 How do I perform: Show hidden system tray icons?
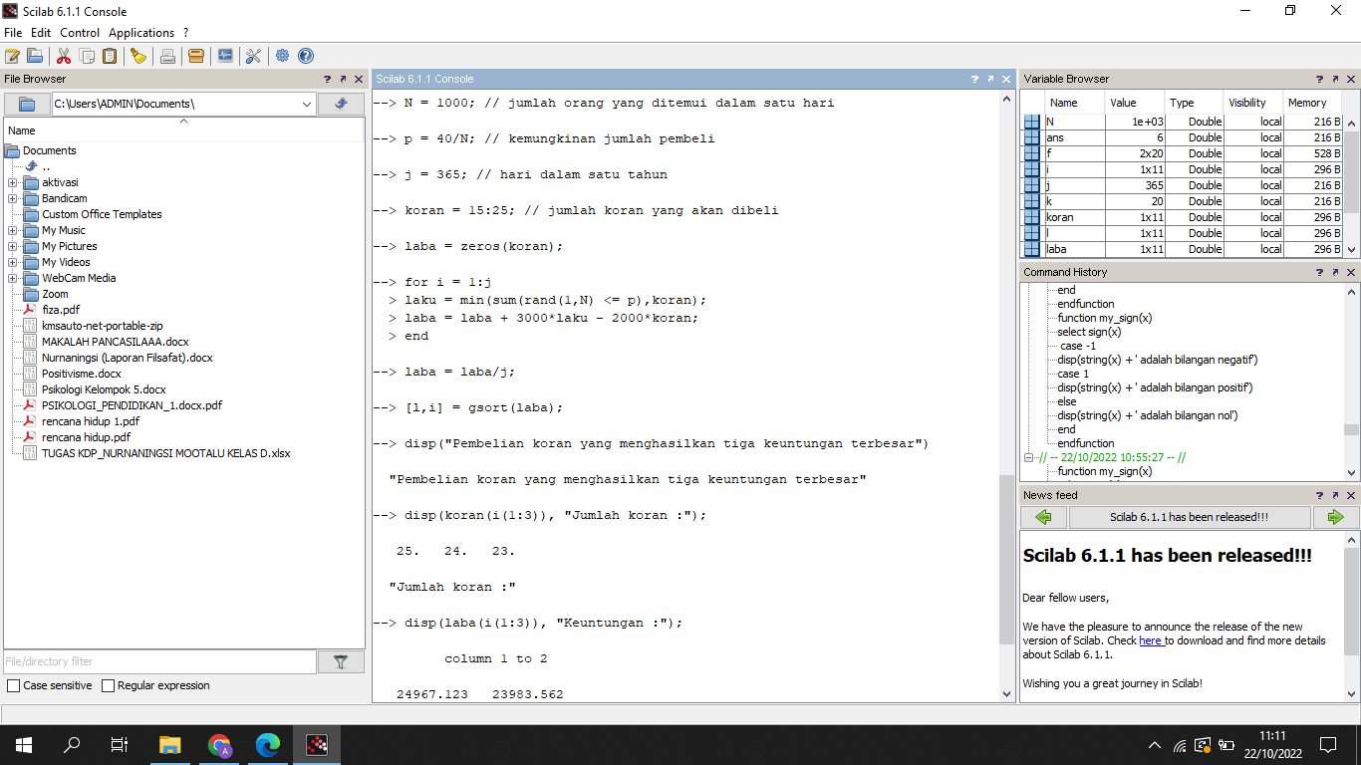click(x=1155, y=744)
